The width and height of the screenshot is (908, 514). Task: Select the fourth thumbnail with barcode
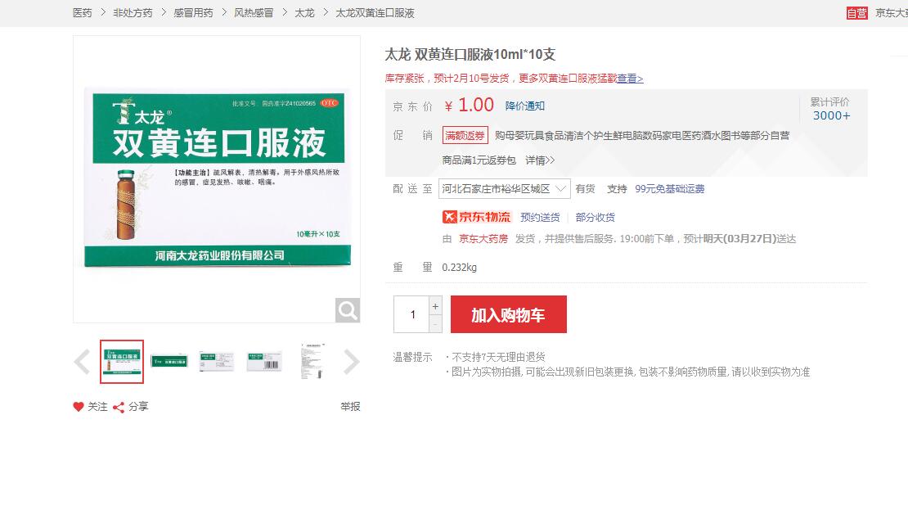[x=264, y=362]
